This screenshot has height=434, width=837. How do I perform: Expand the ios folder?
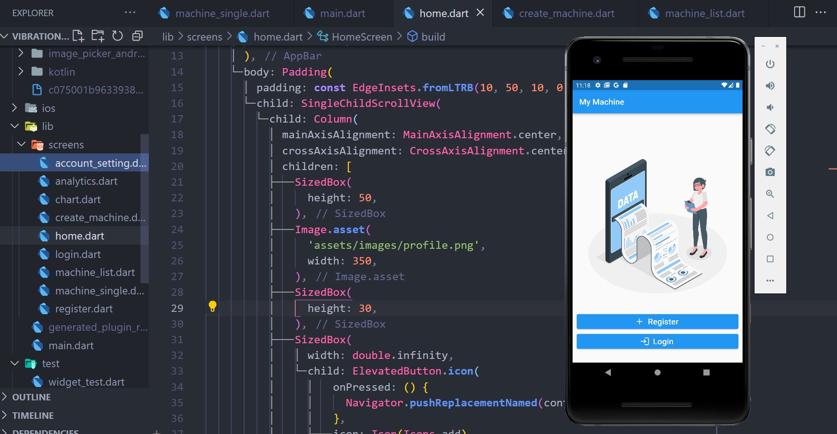pyautogui.click(x=14, y=108)
